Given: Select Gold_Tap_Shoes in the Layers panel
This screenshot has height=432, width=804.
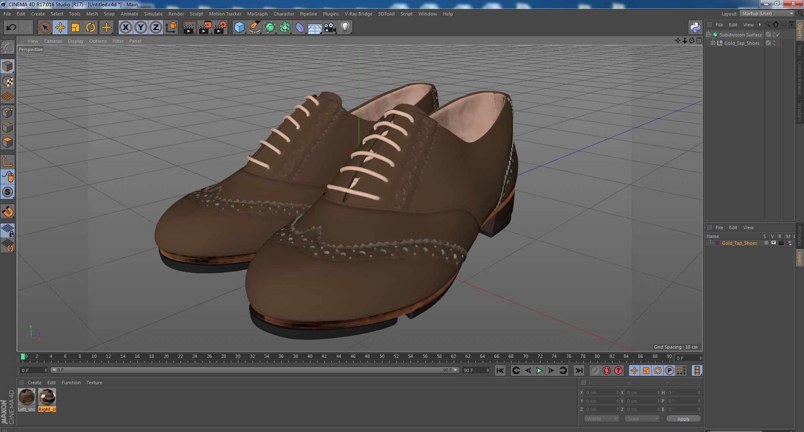Looking at the screenshot, I should point(739,243).
